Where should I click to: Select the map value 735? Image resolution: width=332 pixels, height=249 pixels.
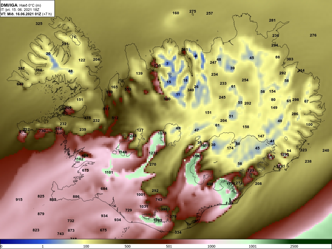(x=157, y=66)
